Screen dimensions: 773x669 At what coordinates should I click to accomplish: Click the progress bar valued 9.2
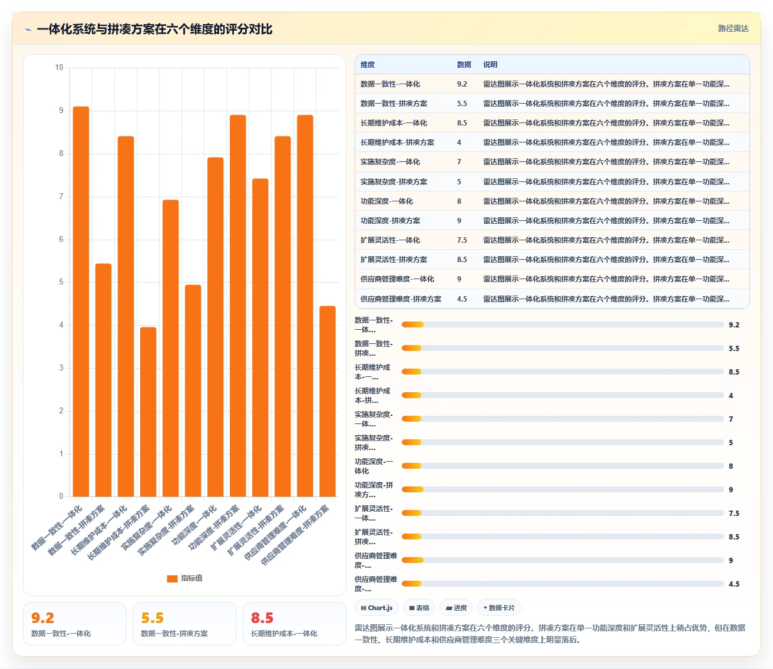[x=563, y=324]
